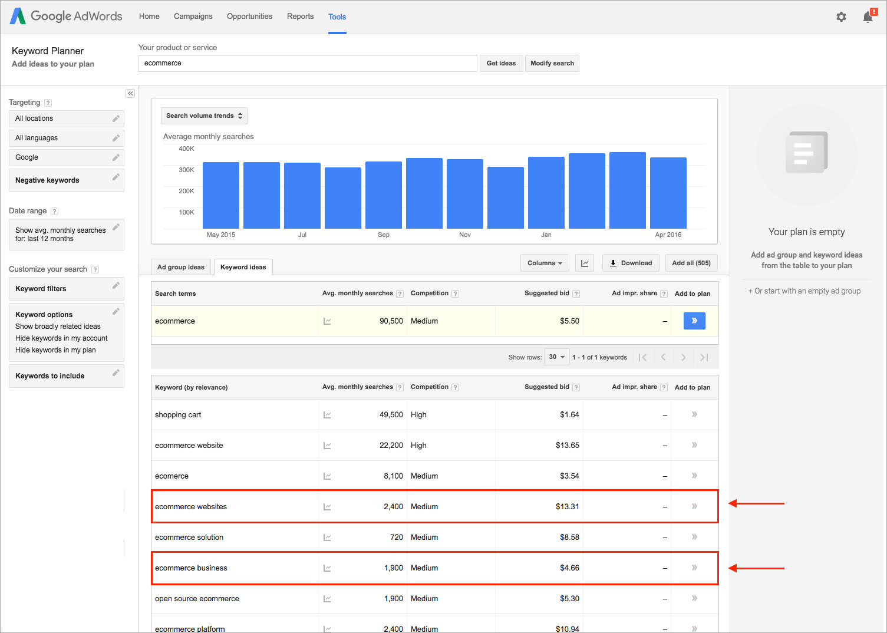Add ecommerce business keyword to plan
Screen dimensions: 887x633
(x=694, y=568)
